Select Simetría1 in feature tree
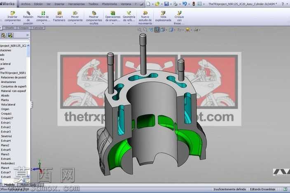Image resolution: width=290 pixels, height=193 pixels. click(7, 136)
